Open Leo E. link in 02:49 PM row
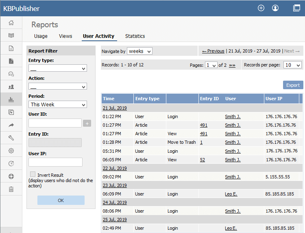The height and width of the screenshot is (233, 305). pos(231,228)
